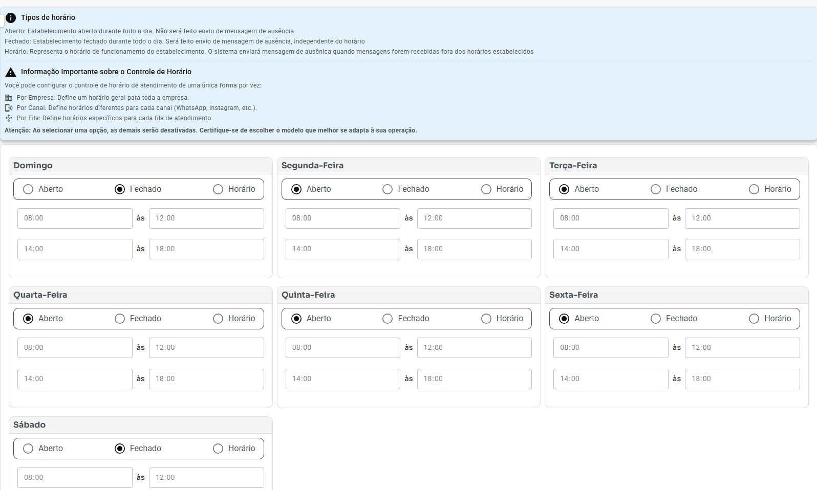This screenshot has height=490, width=817.
Task: Select Horário for Sexta-Feira
Action: pos(754,319)
